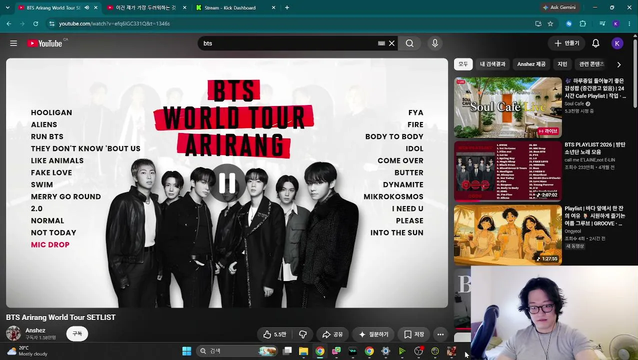This screenshot has height=360, width=638.
Task: Save the video with 저장
Action: (x=414, y=334)
